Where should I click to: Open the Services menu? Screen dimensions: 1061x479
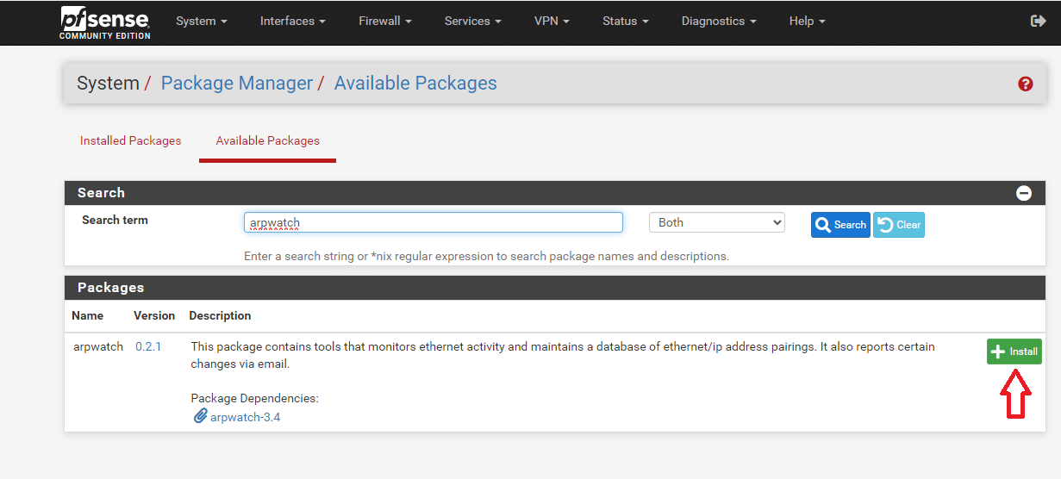coord(473,21)
